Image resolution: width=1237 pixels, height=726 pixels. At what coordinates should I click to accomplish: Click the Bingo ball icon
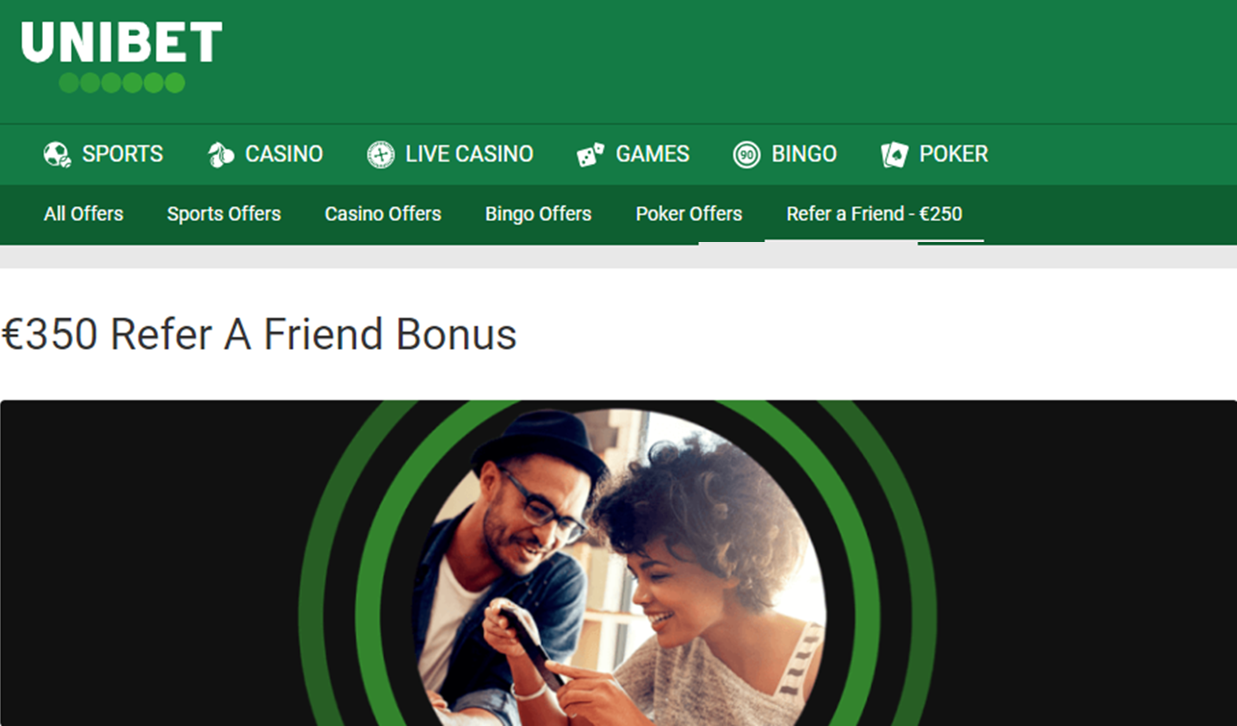[x=747, y=154]
